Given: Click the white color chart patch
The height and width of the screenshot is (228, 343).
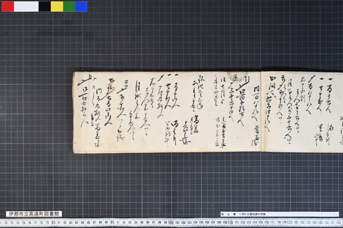Looking at the screenshot, I should pos(26,6).
